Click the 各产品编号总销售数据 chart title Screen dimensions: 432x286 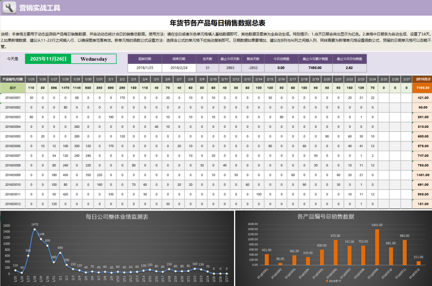(326, 216)
